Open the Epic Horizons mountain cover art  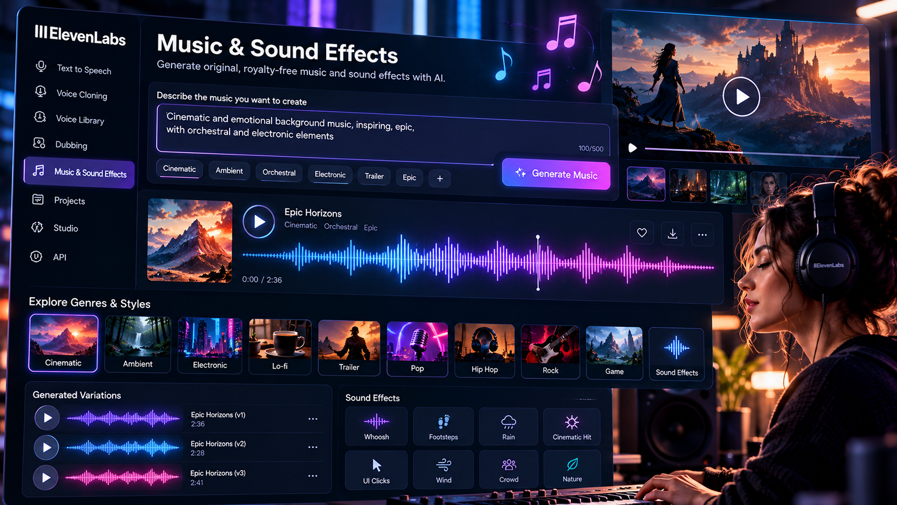tap(190, 240)
